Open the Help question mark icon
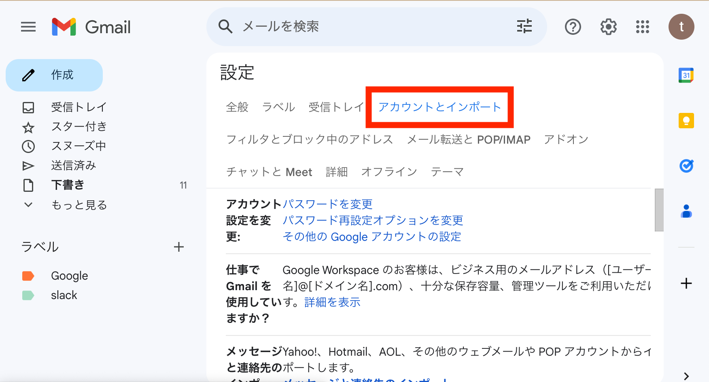Image resolution: width=709 pixels, height=382 pixels. [x=573, y=27]
